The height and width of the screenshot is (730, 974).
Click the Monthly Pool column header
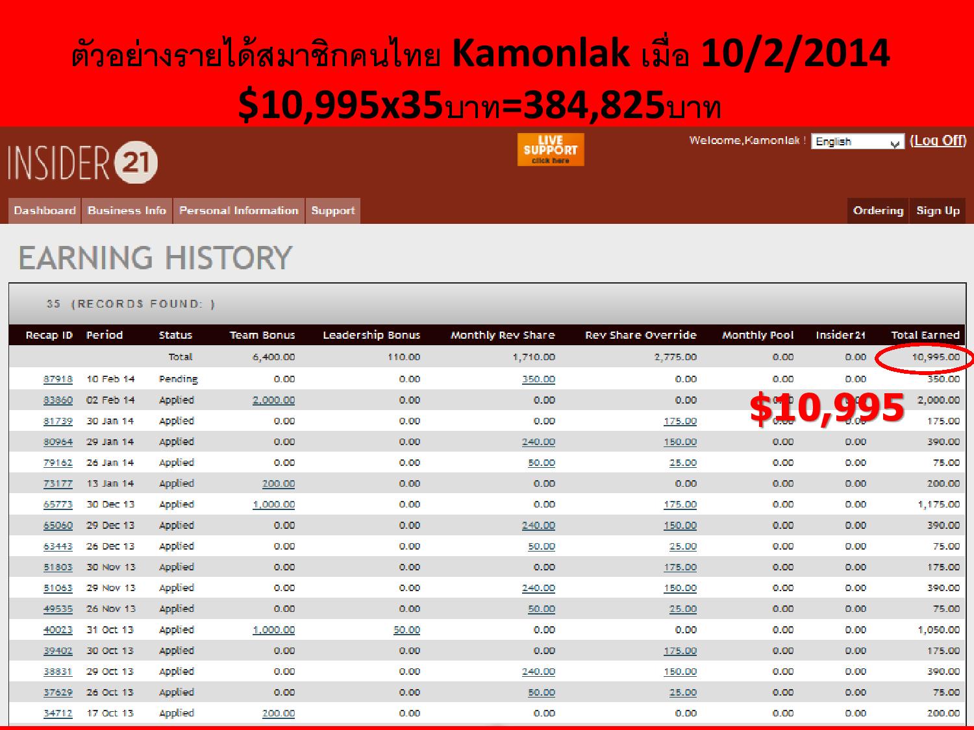pos(758,335)
